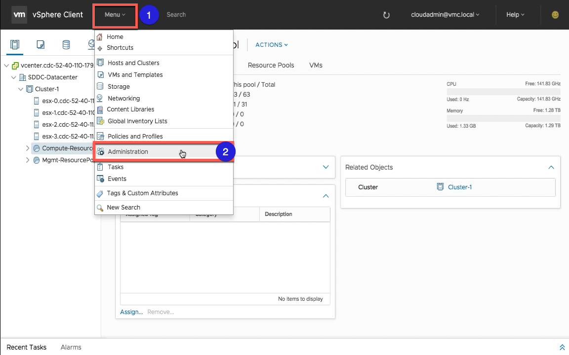The width and height of the screenshot is (569, 355).
Task: Expand the Recent Tasks panel with double chevron
Action: point(562,347)
